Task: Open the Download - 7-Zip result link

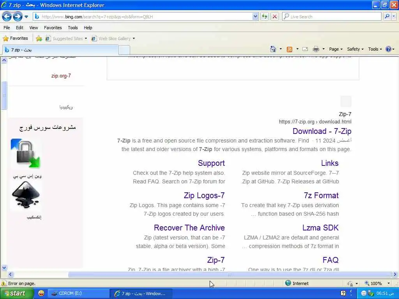Action: point(322,131)
